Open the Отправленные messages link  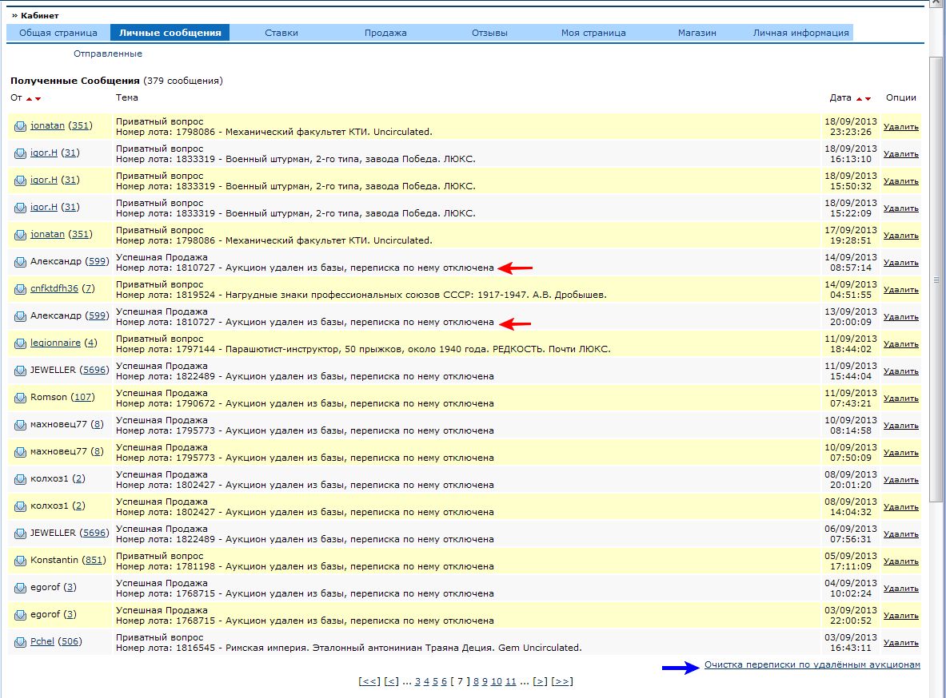[108, 54]
